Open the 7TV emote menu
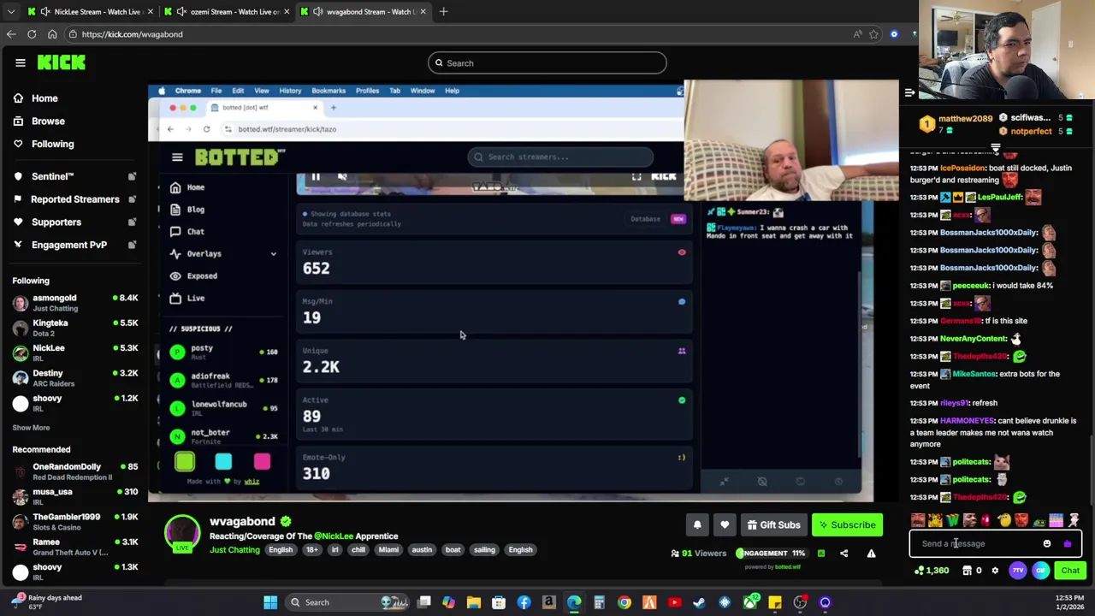 coord(1018,571)
